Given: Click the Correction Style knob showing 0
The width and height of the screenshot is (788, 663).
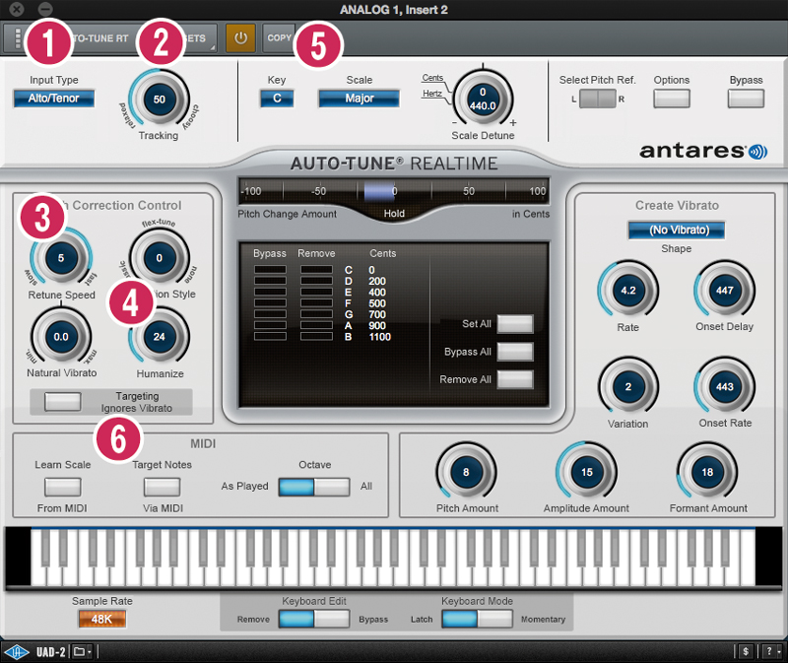Looking at the screenshot, I should (159, 258).
